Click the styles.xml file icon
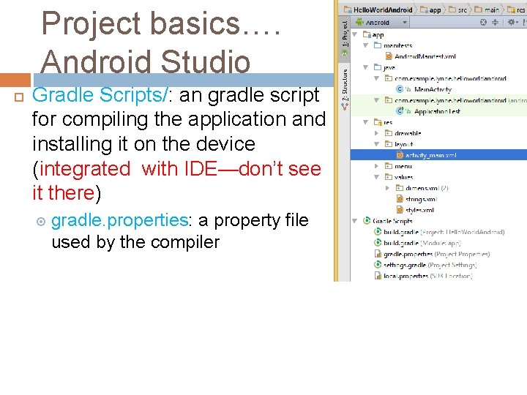Image resolution: width=527 pixels, height=395 pixels. [400, 210]
